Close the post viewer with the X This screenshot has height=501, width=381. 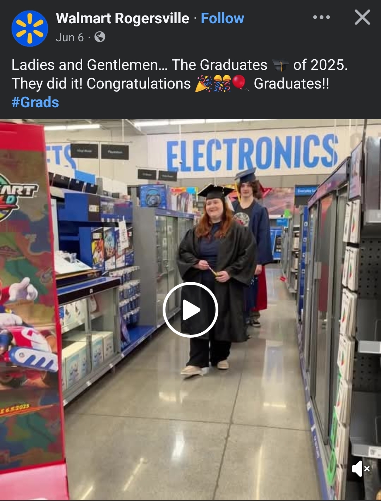click(362, 17)
